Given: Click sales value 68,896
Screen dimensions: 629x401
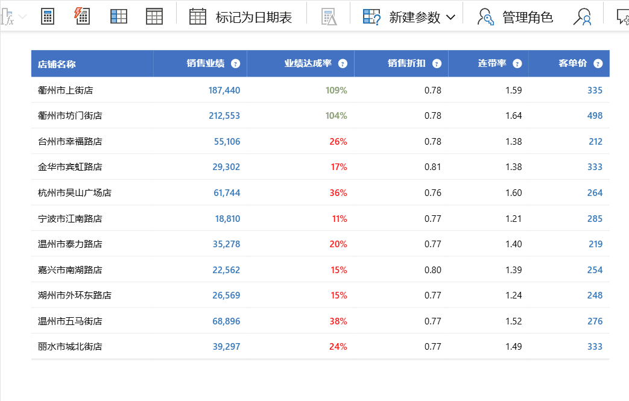Looking at the screenshot, I should 226,321.
